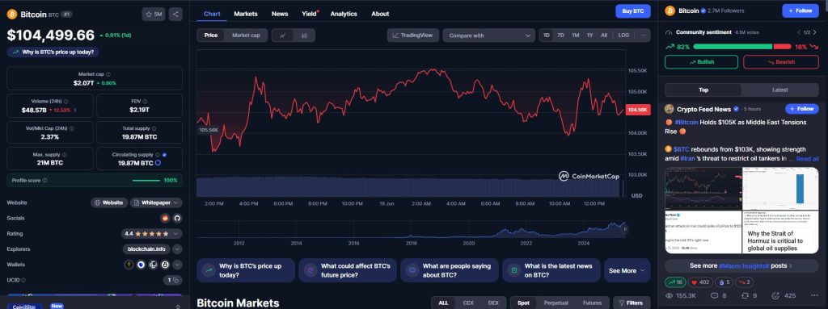Open the About tab
This screenshot has height=309, width=828.
(x=380, y=14)
